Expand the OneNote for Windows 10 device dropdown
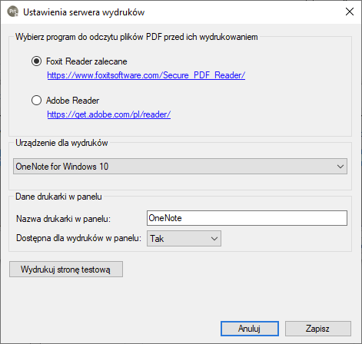 (180, 167)
